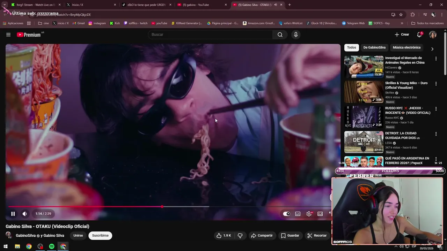
Task: Click the search magnifier button
Action: tap(280, 35)
